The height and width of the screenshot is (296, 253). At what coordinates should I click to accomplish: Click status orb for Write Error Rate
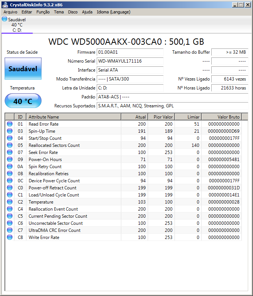[x=10, y=237]
